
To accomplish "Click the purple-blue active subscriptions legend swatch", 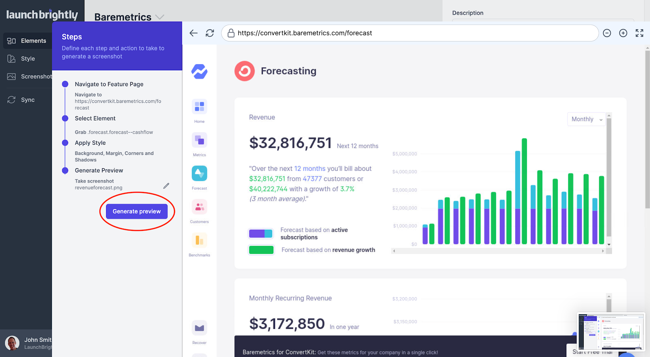I will click(x=260, y=233).
